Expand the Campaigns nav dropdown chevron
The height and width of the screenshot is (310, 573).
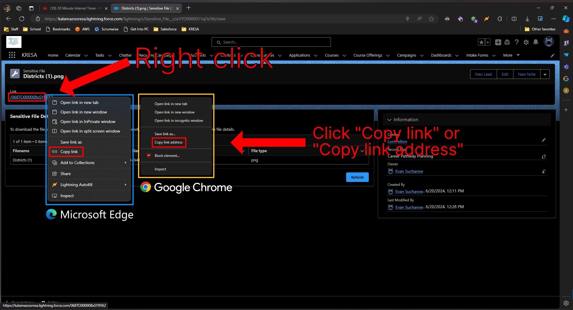pos(422,55)
